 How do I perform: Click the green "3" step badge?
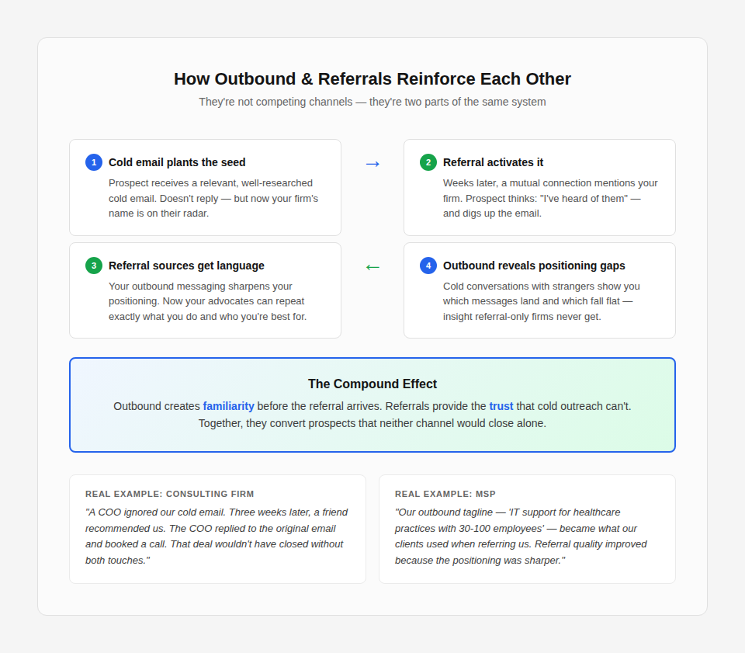click(x=93, y=266)
